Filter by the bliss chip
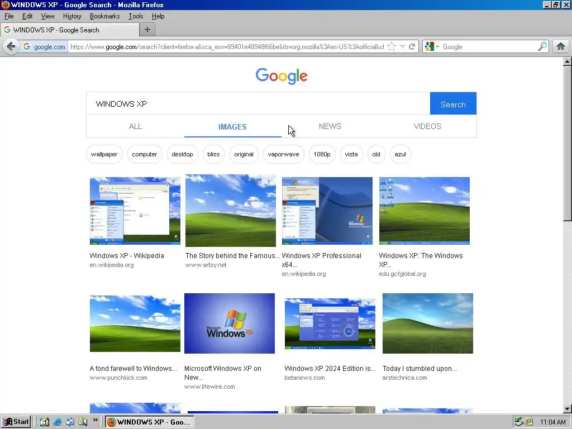This screenshot has width=572, height=429. pos(213,154)
